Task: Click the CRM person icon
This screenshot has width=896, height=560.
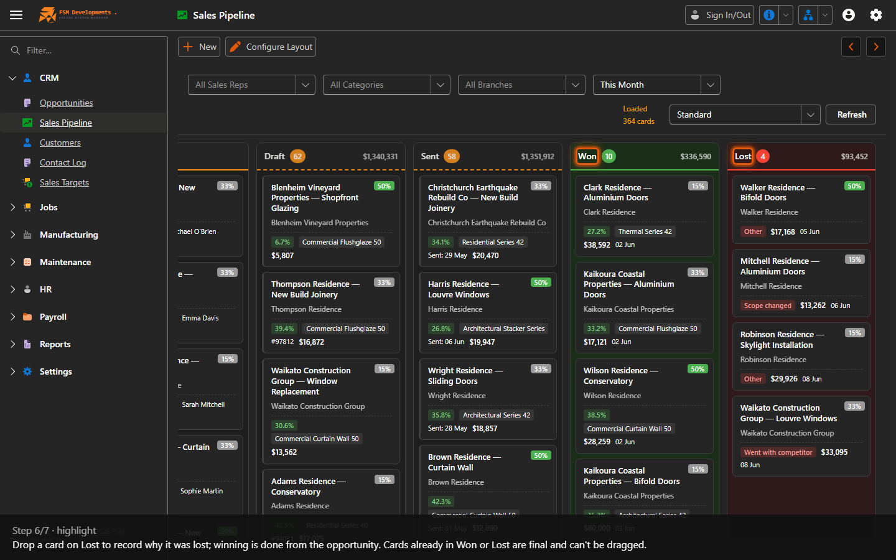Action: point(27,78)
